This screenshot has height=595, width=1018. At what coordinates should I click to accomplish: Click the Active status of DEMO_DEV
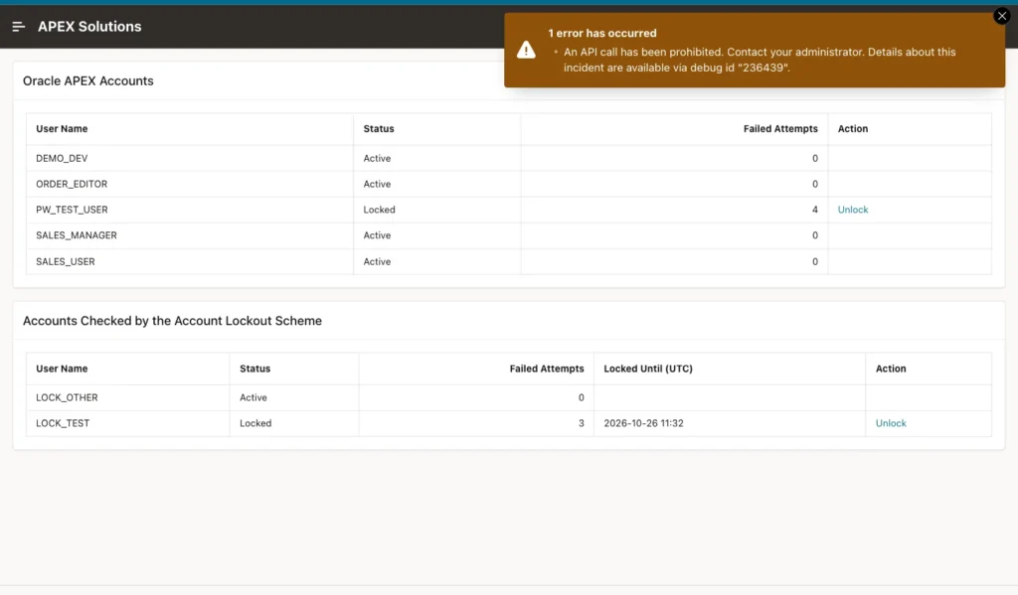click(377, 158)
